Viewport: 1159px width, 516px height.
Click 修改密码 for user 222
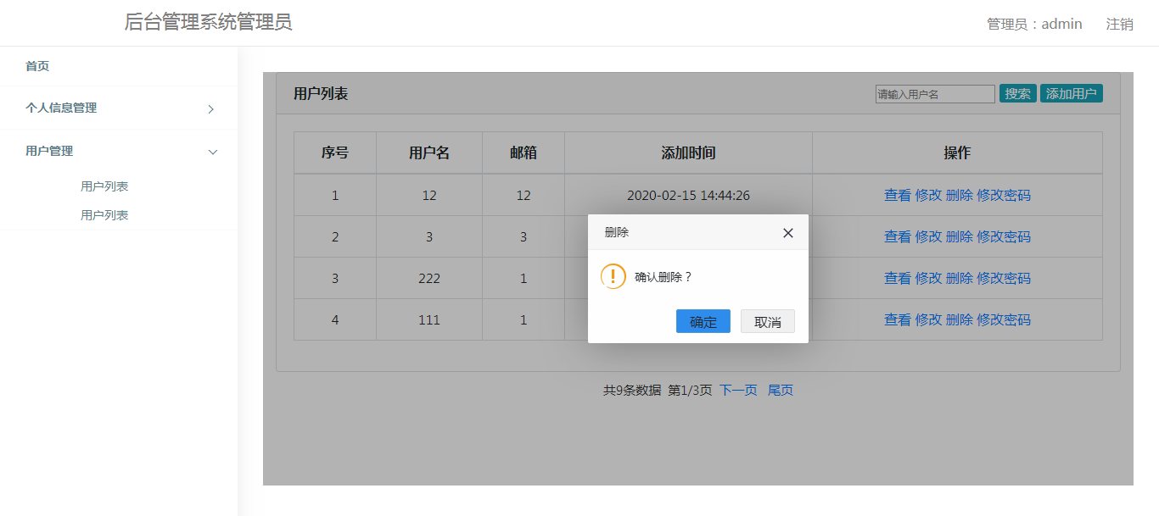(x=1004, y=278)
